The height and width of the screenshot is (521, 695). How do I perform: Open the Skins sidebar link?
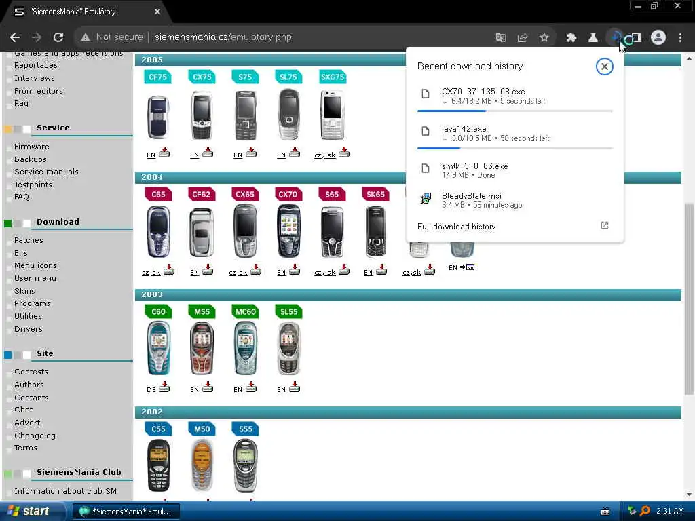[24, 290]
